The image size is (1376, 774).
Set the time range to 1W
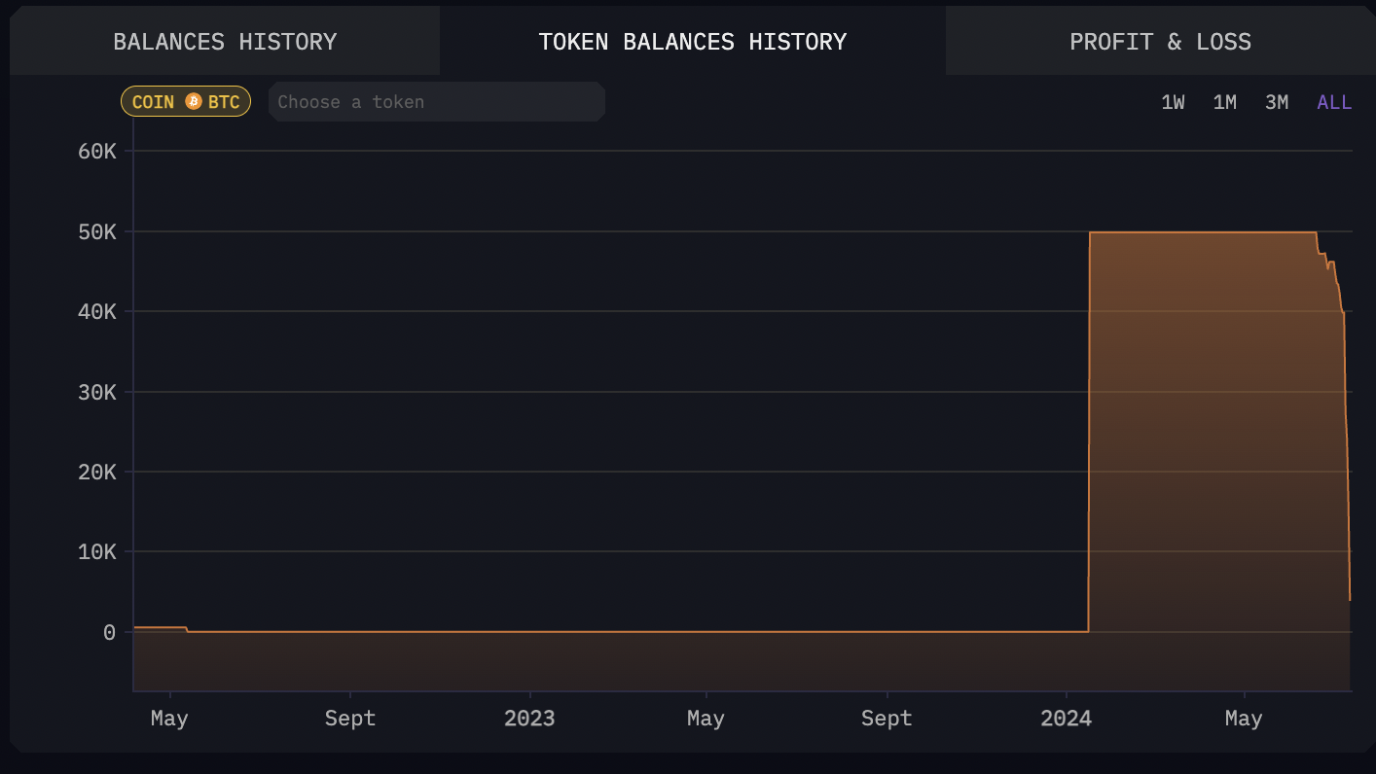[1173, 102]
